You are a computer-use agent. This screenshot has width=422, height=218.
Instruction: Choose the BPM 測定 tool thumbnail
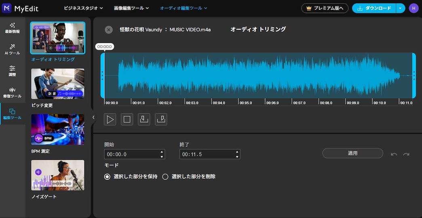click(x=57, y=130)
